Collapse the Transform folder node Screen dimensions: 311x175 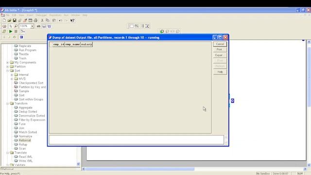pyautogui.click(x=8, y=104)
